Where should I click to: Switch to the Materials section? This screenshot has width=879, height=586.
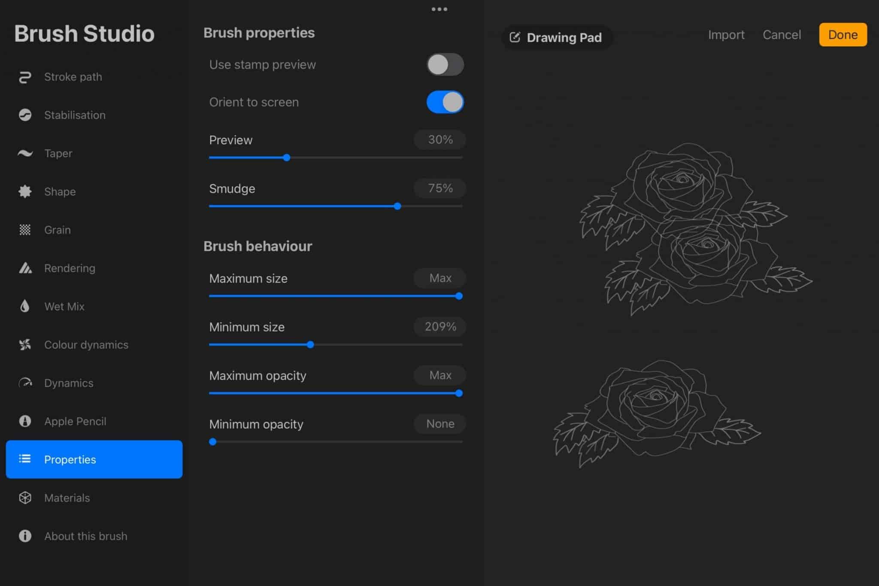(x=67, y=498)
